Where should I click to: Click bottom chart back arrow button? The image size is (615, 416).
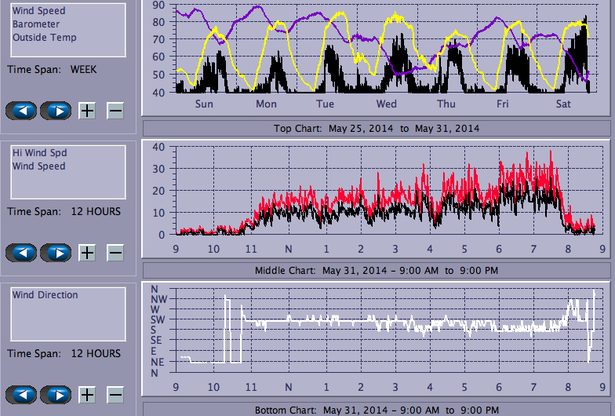pos(24,395)
